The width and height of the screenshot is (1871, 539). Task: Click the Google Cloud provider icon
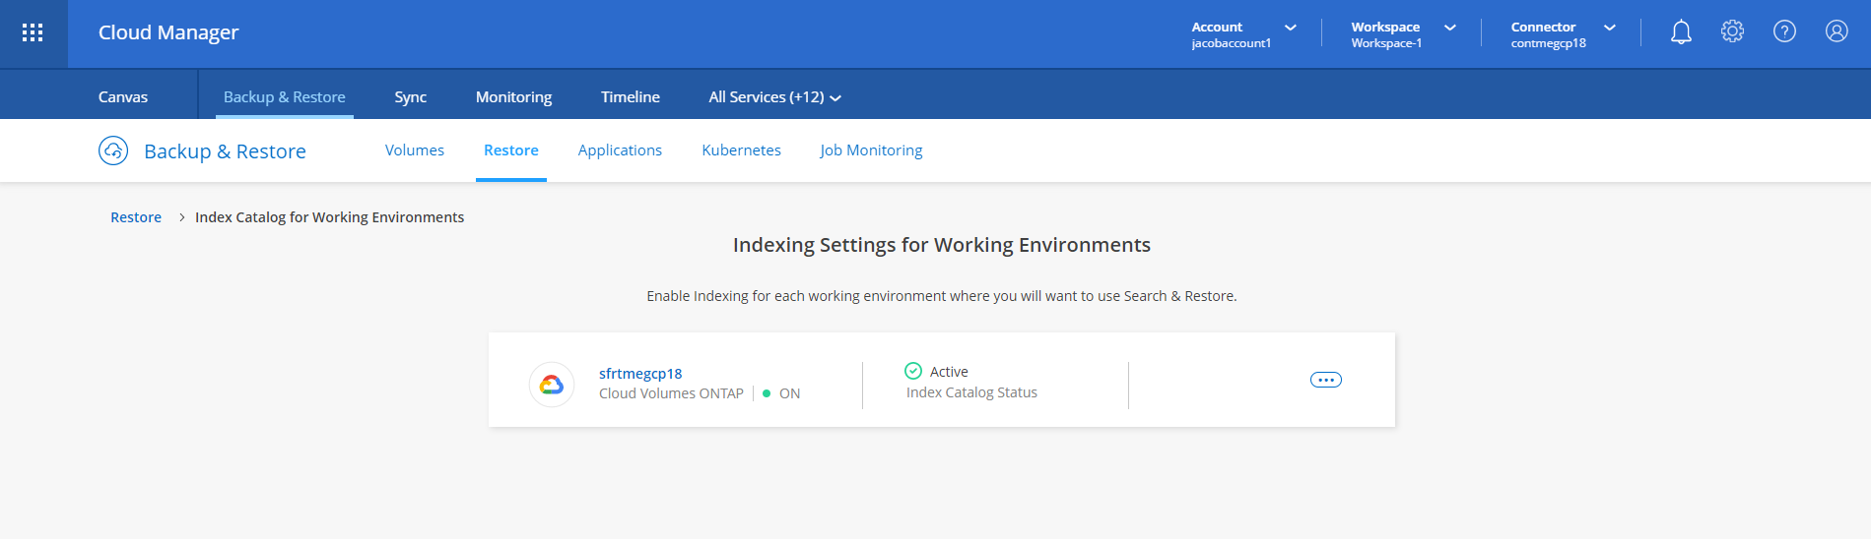point(552,384)
